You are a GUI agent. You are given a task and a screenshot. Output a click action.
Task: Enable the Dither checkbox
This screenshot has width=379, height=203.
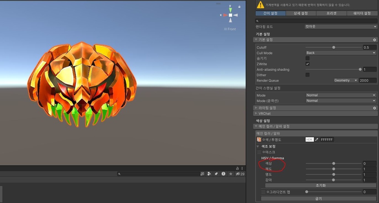click(308, 75)
